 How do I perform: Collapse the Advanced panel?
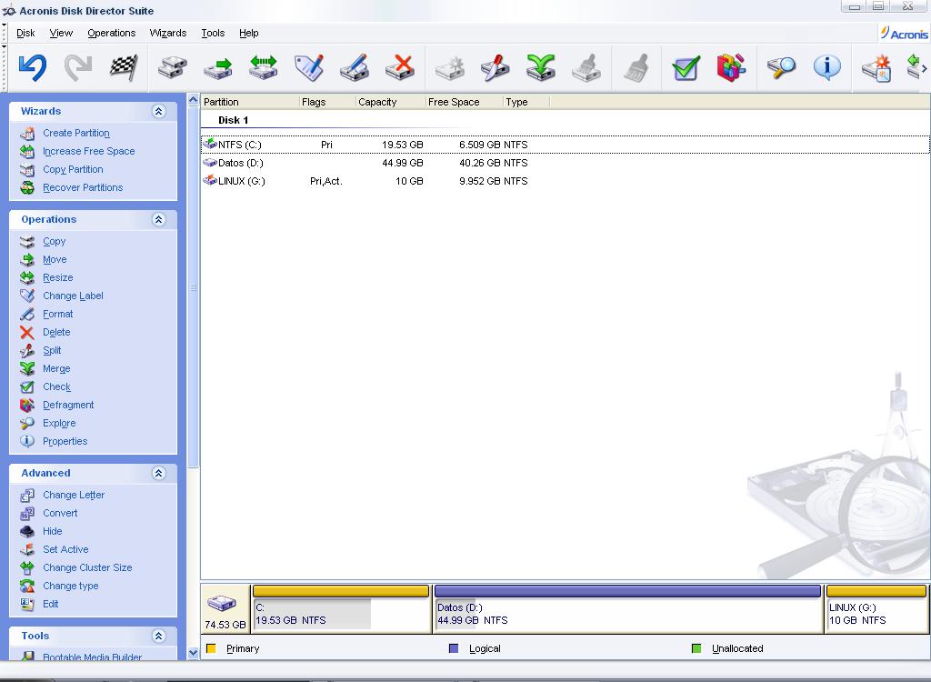click(x=158, y=473)
